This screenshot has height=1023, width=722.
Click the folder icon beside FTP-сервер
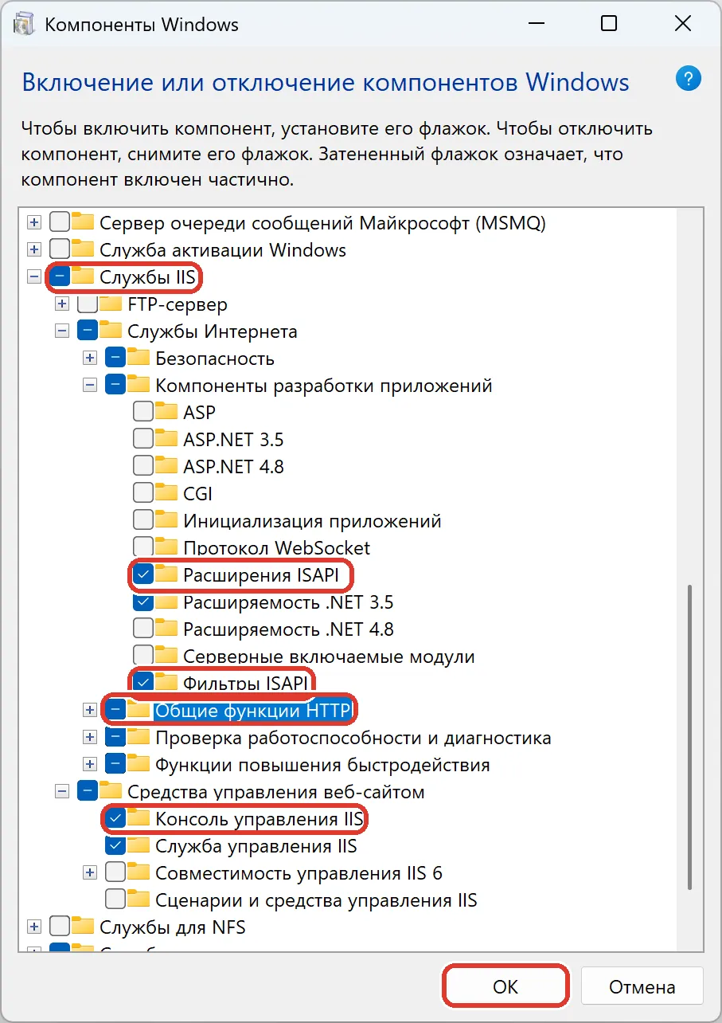click(x=111, y=304)
